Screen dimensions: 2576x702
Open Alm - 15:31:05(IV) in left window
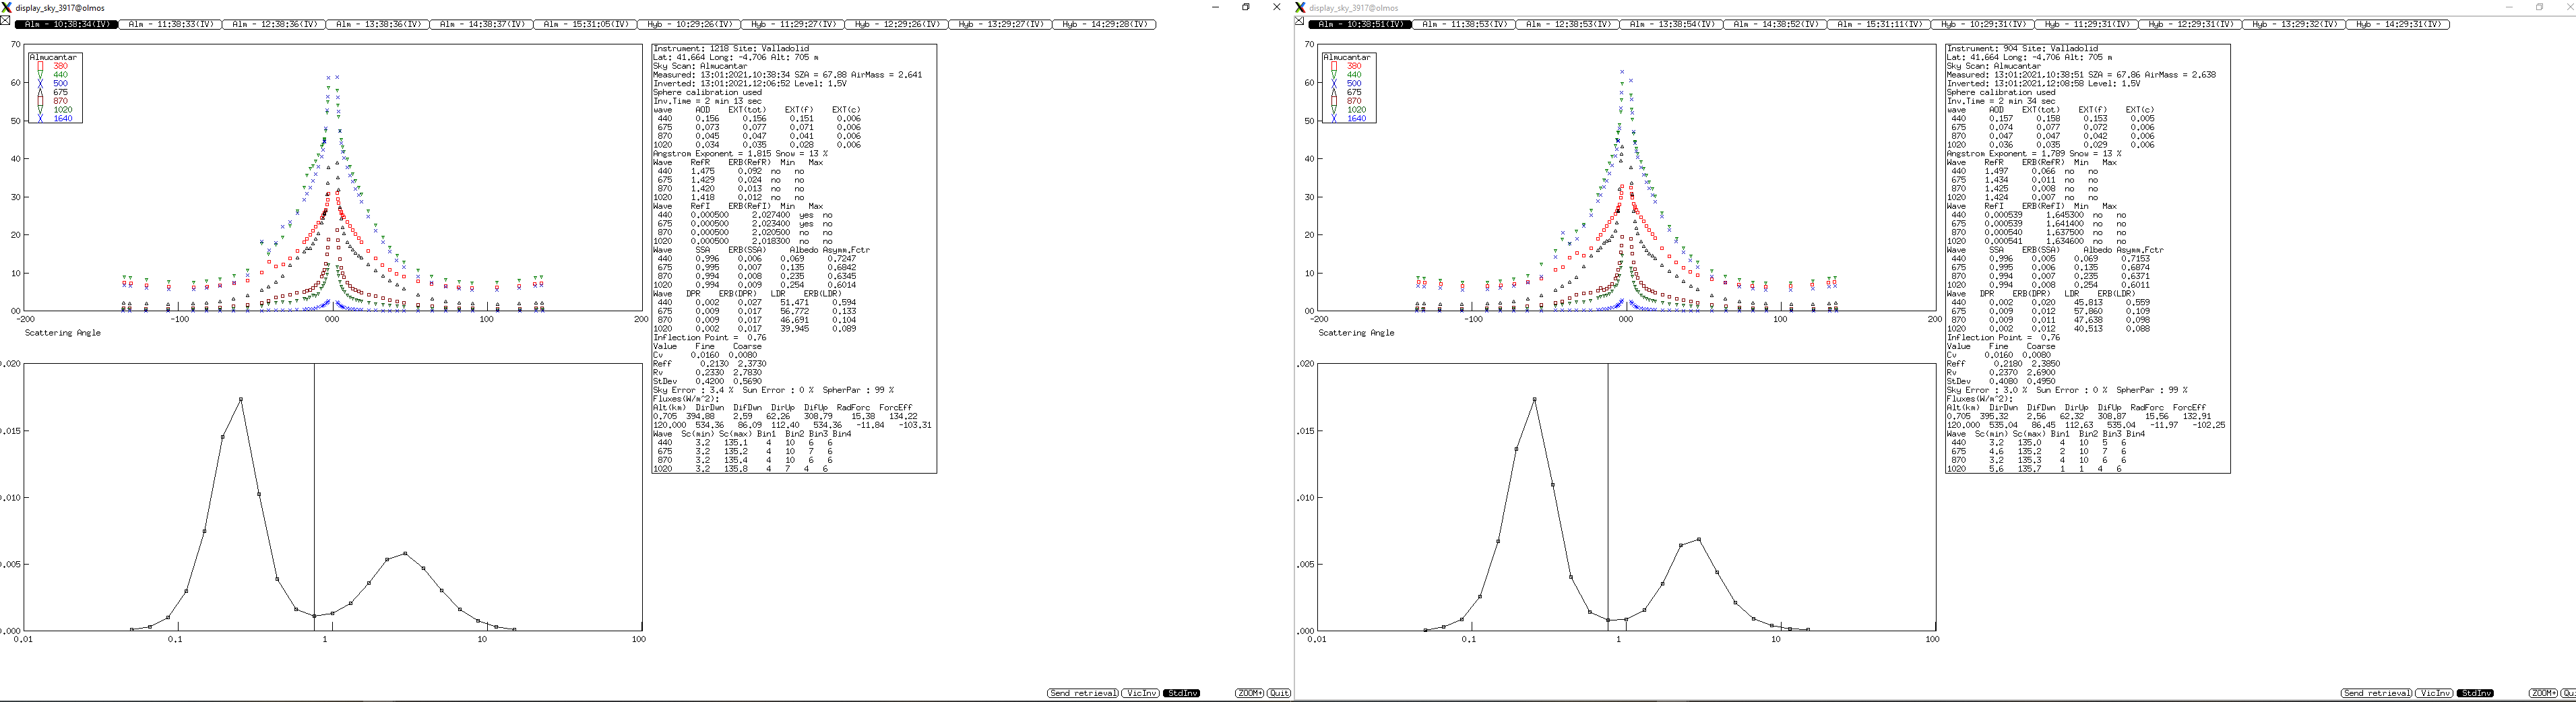click(x=586, y=24)
